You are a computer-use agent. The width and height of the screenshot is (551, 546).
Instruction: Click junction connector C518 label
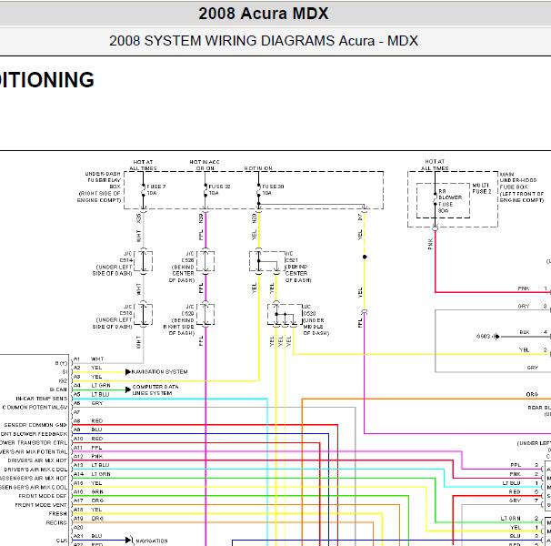125,313
